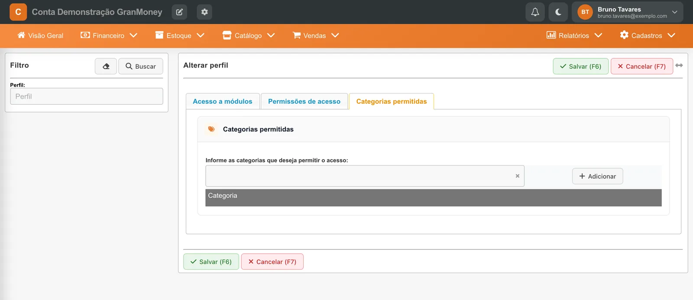Click the BT user avatar

tap(585, 12)
